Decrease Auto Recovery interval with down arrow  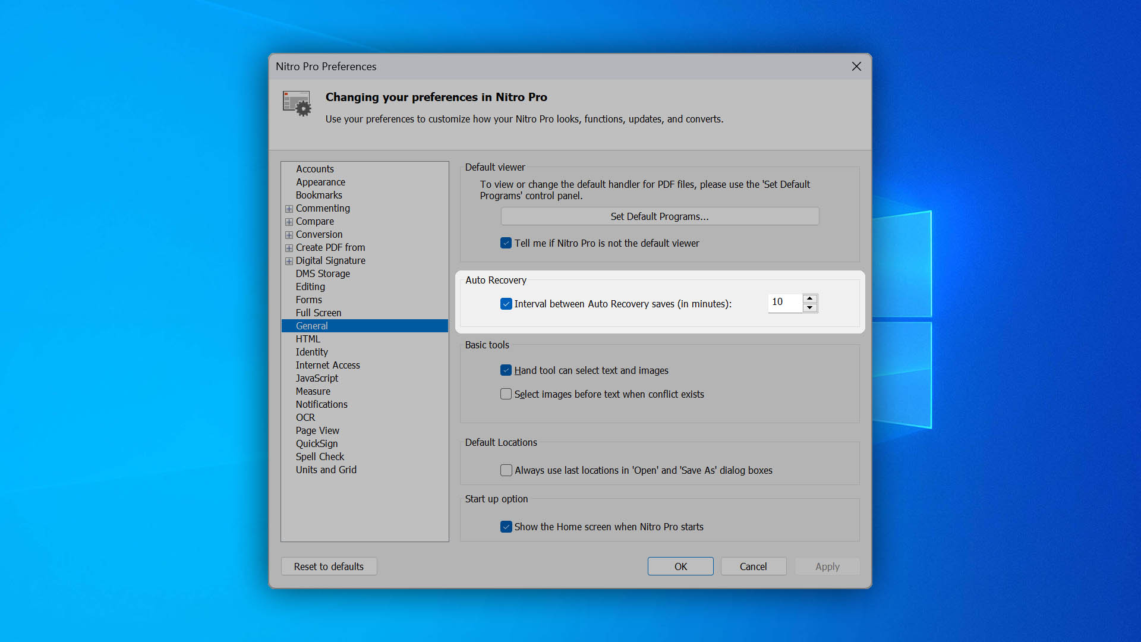(809, 307)
